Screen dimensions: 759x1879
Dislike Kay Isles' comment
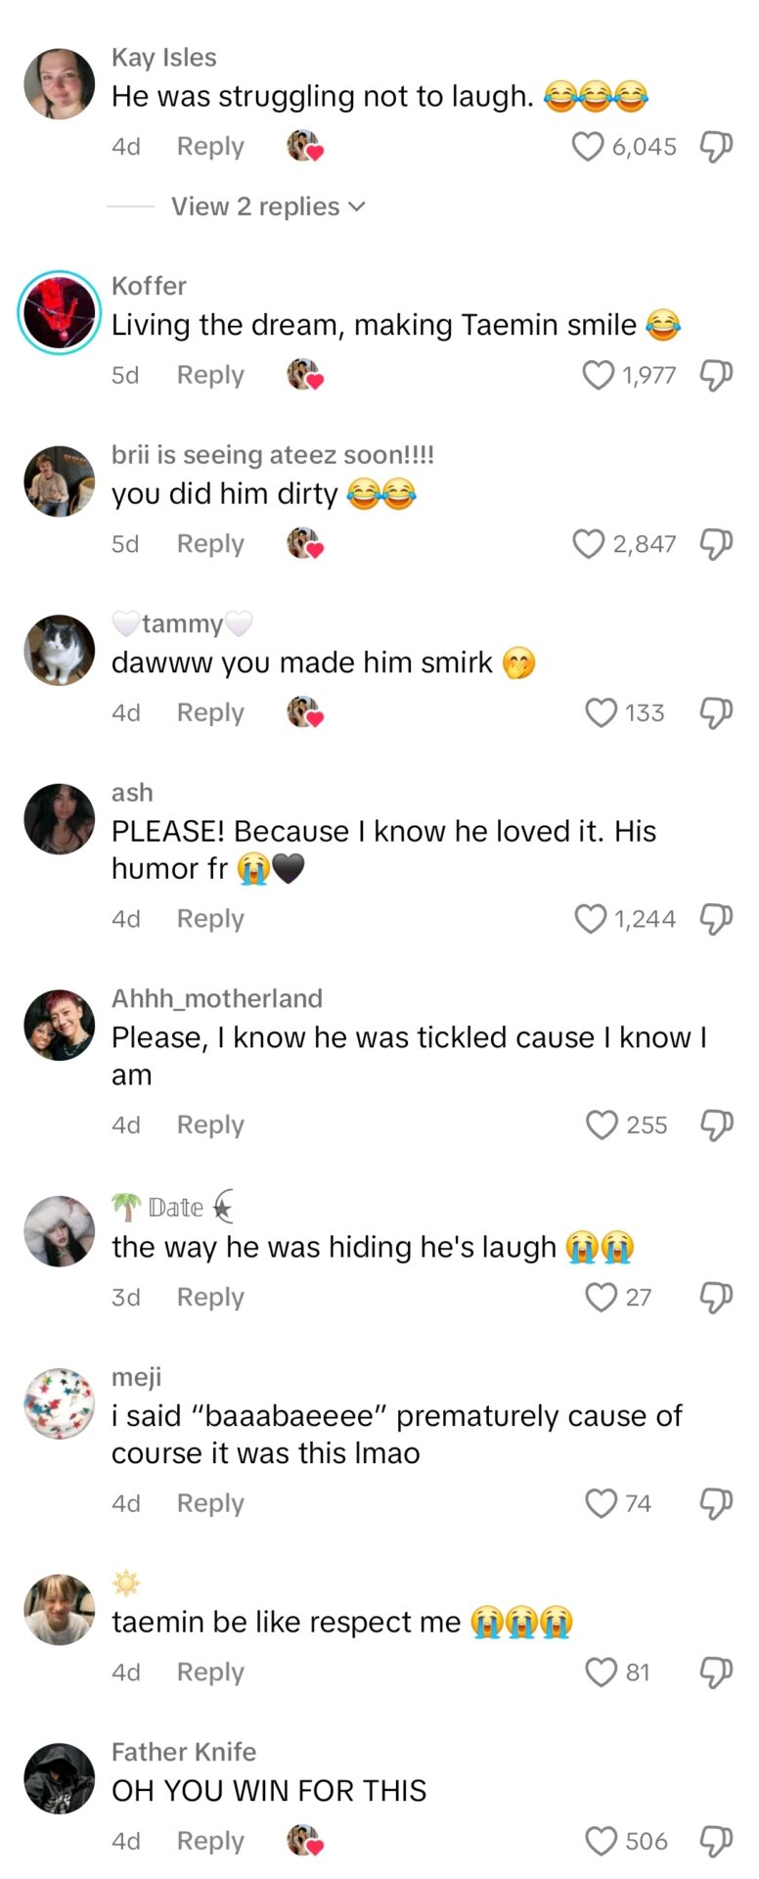(715, 145)
